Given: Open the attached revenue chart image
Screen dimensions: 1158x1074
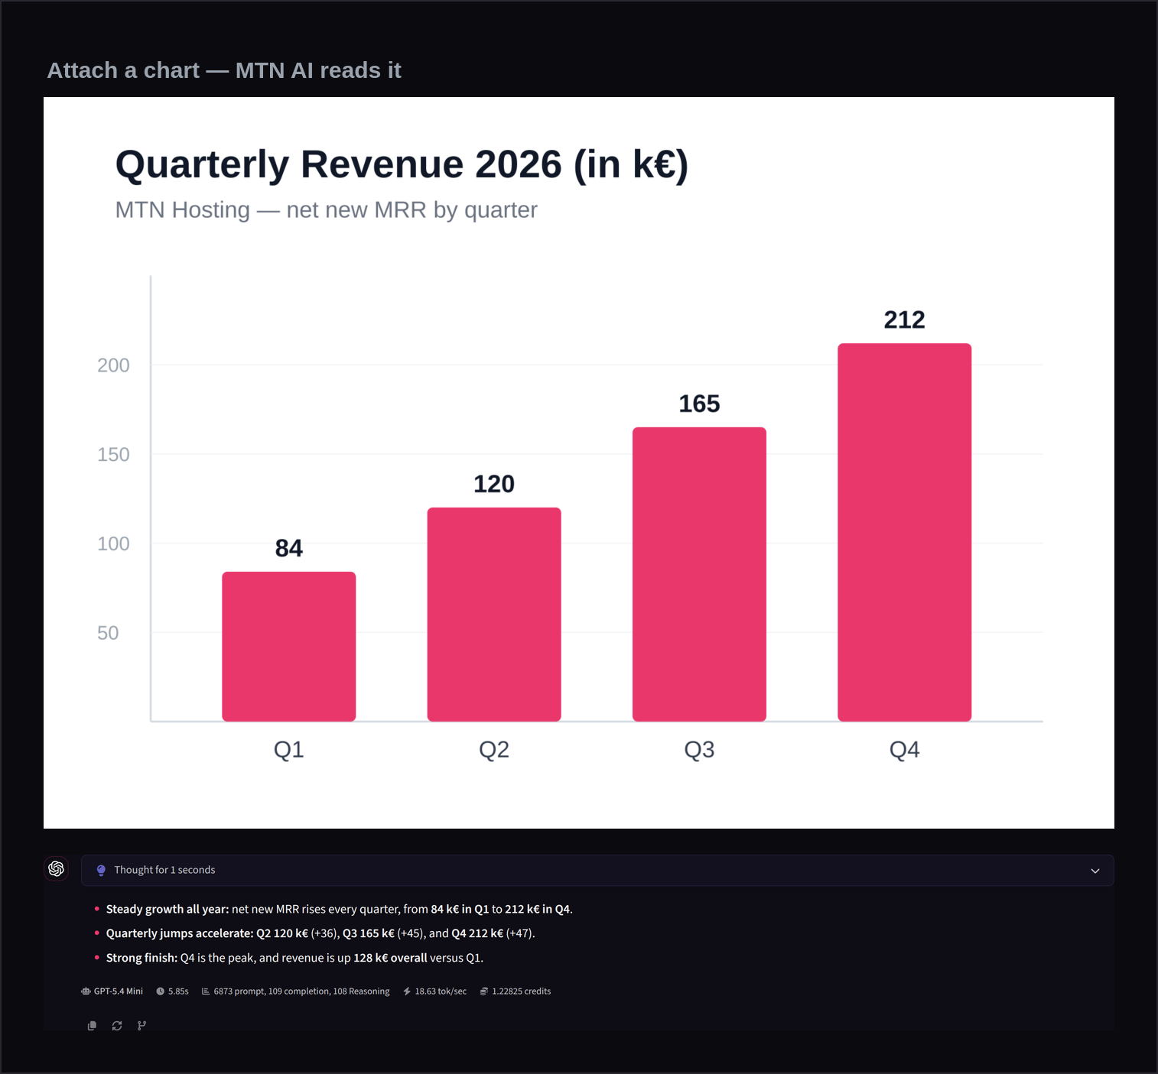Looking at the screenshot, I should (x=579, y=462).
